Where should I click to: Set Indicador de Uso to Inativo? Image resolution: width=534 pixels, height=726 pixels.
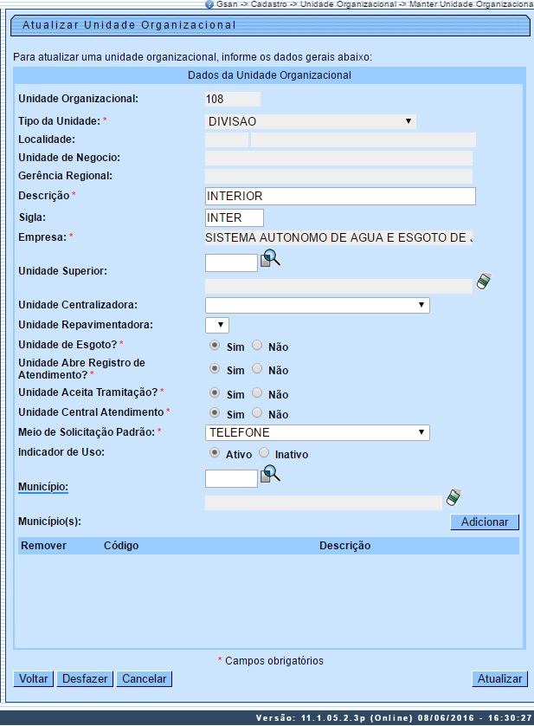pos(264,453)
